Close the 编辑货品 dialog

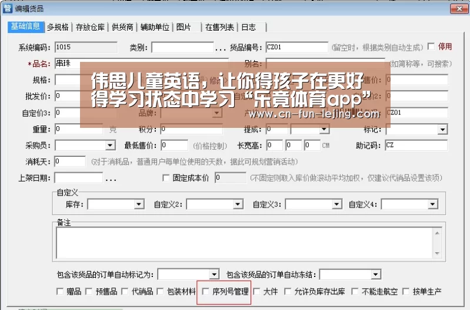click(x=459, y=9)
